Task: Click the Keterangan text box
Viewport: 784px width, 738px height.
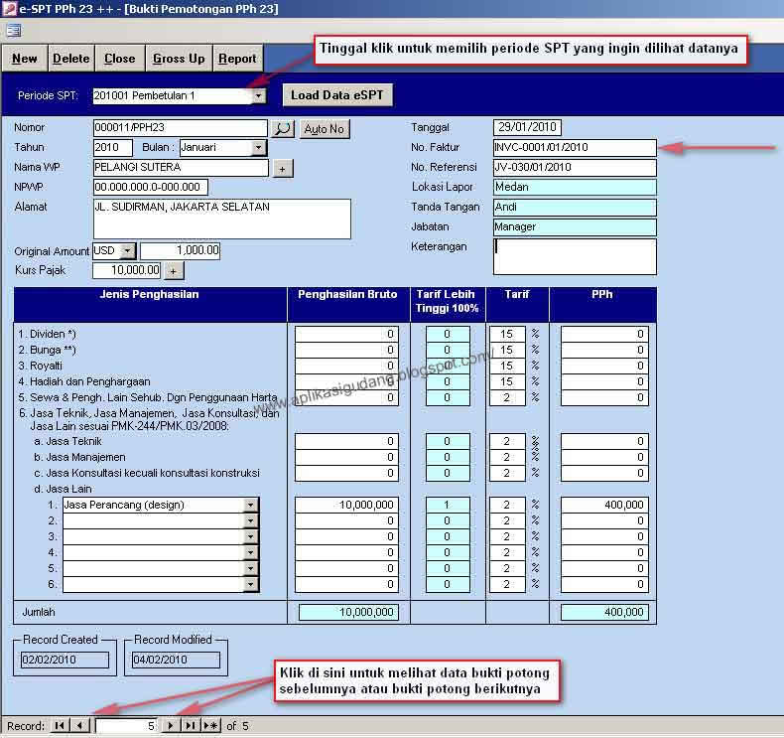Action: pyautogui.click(x=575, y=256)
